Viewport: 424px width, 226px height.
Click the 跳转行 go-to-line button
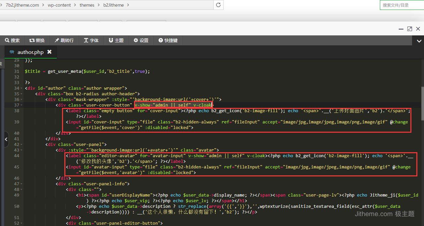pos(64,40)
